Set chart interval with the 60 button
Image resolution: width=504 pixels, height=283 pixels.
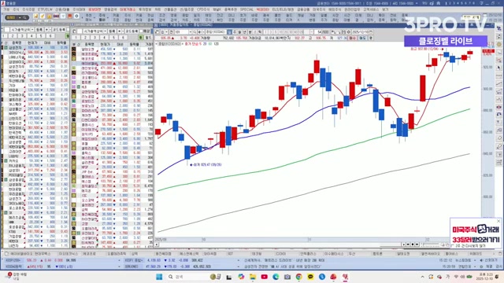(296, 32)
